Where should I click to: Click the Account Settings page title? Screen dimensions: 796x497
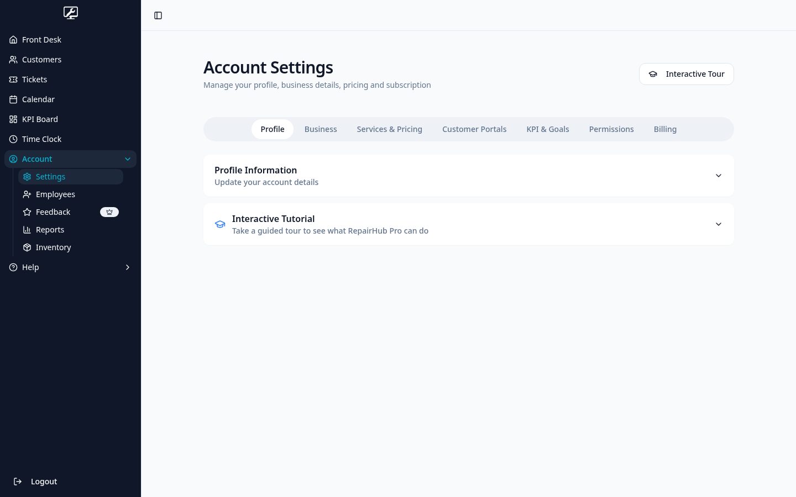point(268,67)
